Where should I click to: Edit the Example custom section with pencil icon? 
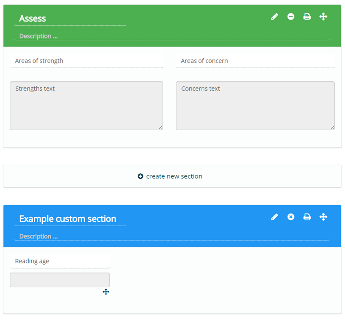pyautogui.click(x=275, y=217)
